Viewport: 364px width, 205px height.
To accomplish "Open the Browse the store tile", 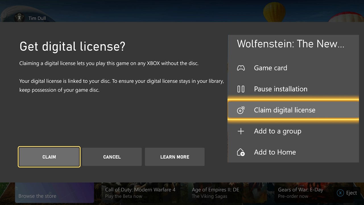I will [54, 193].
